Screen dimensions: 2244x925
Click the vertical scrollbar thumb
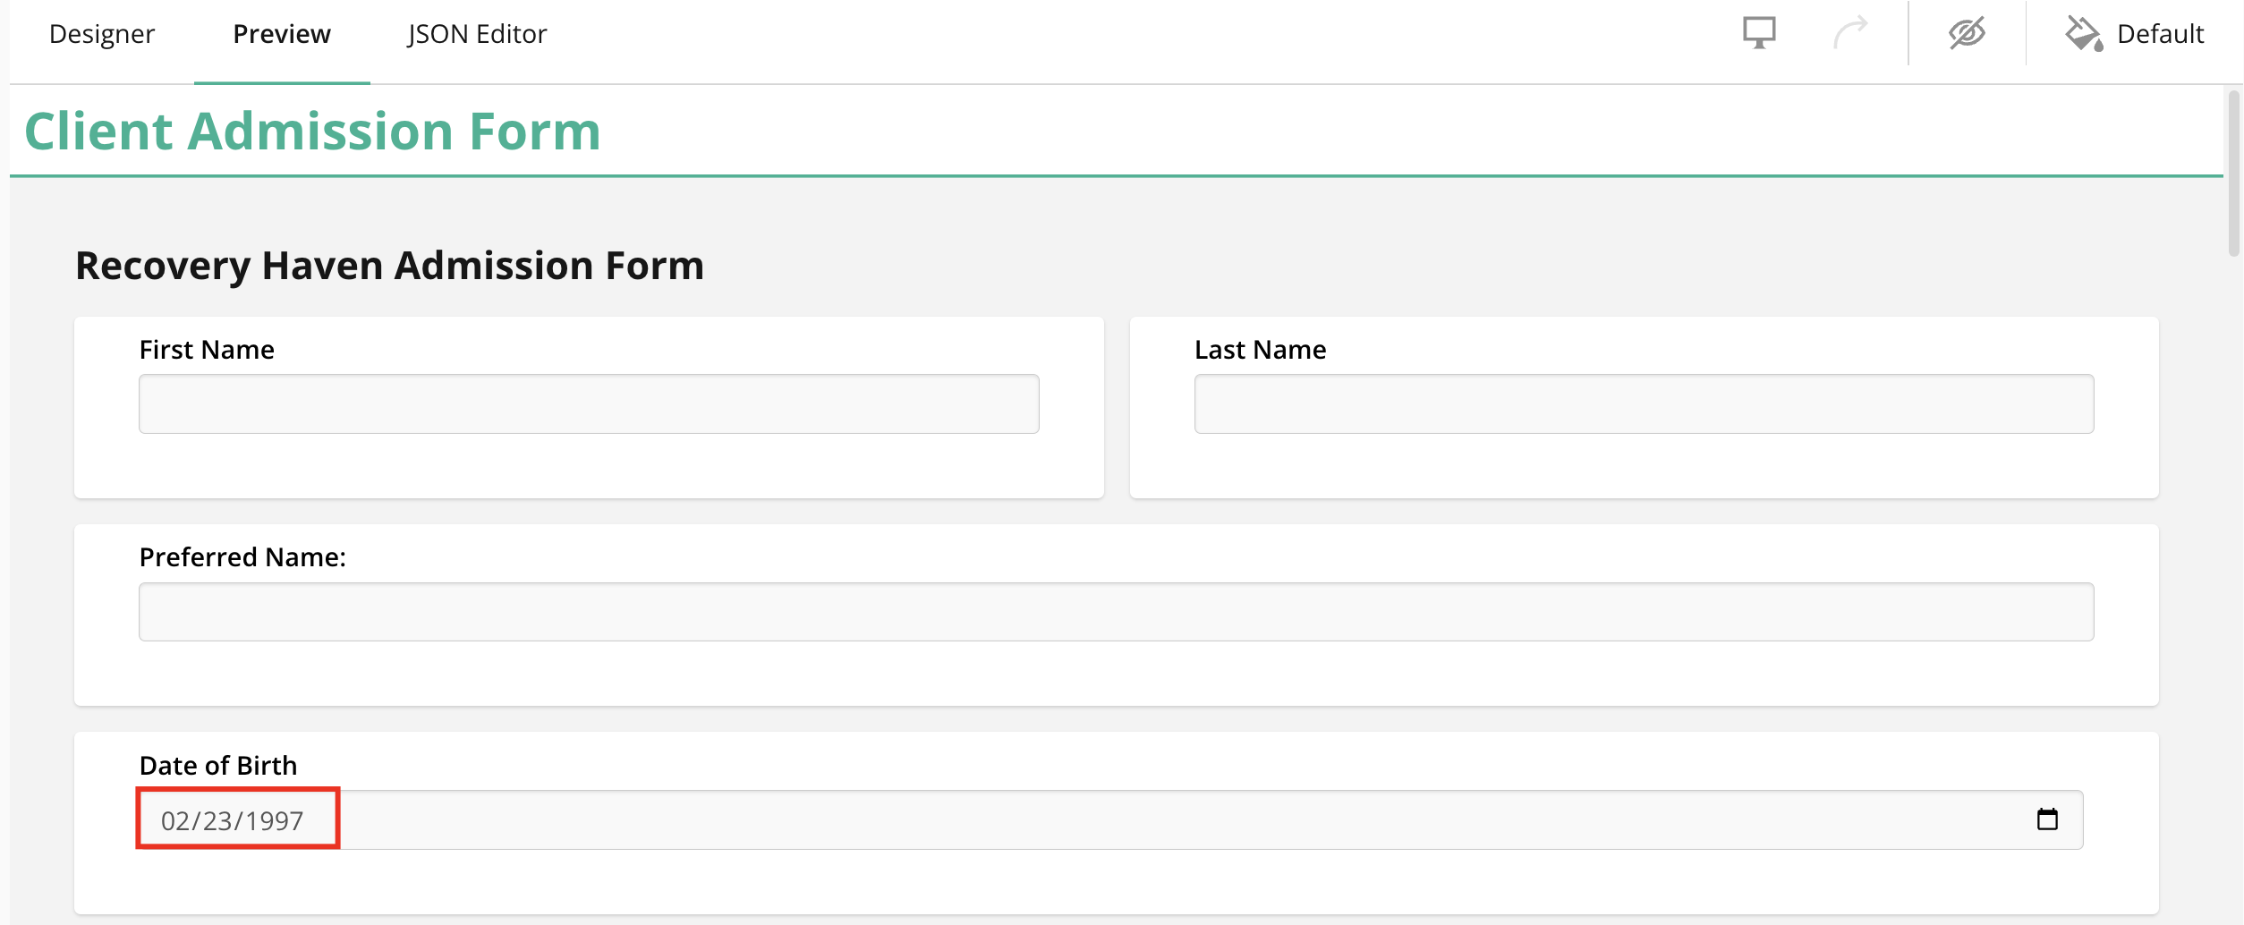tap(2233, 170)
